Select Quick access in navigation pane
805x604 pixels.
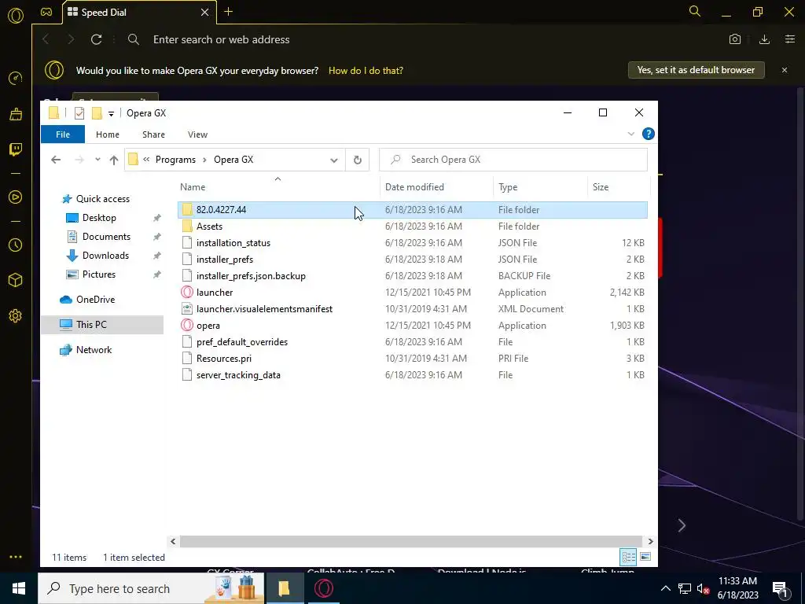[x=103, y=199]
